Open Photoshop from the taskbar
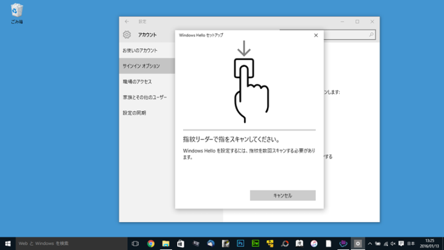This screenshot has width=444, height=250. point(240,243)
